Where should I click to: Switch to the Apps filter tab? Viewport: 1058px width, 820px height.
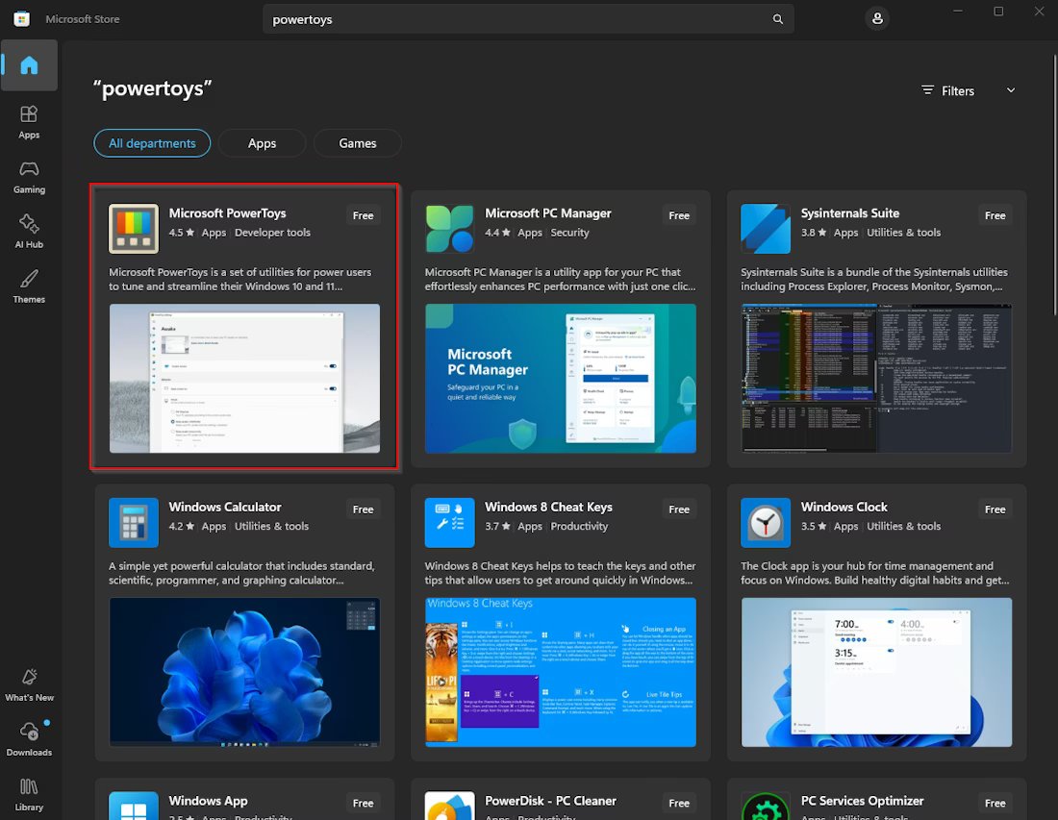[x=262, y=143]
